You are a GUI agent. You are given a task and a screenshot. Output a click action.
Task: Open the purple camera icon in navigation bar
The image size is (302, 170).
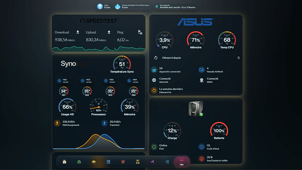tap(152, 162)
